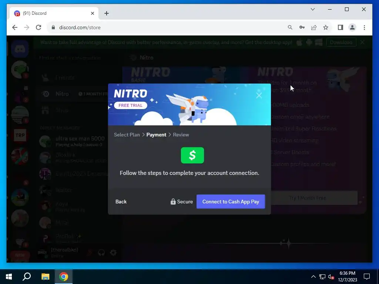Close the Nitro free trial dialog
Viewport: 379px width, 284px height.
(259, 95)
